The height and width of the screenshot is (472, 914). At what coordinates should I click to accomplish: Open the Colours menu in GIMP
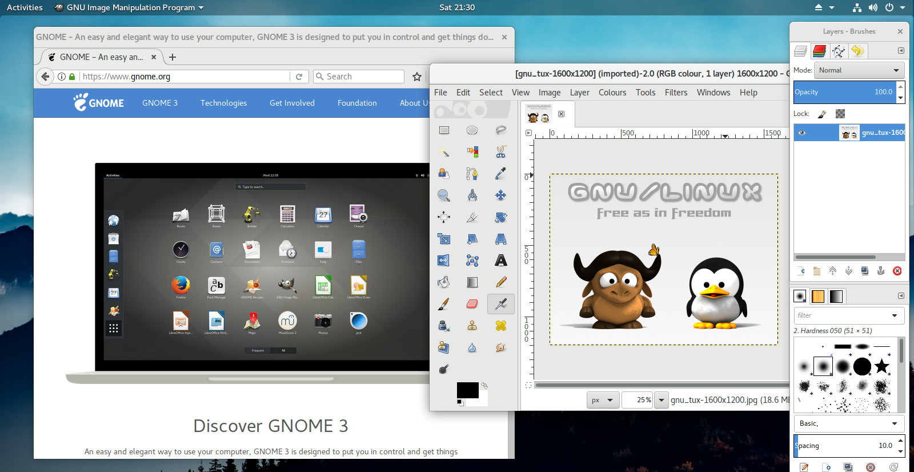point(612,93)
